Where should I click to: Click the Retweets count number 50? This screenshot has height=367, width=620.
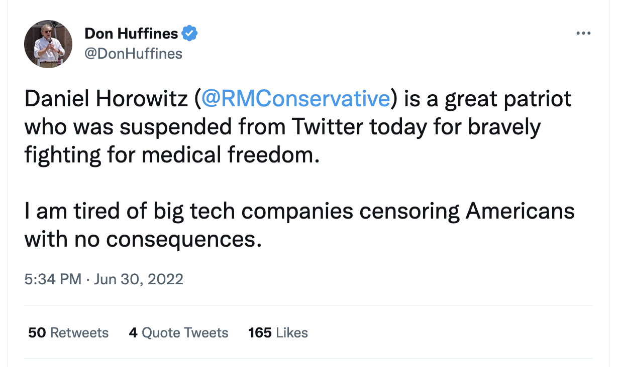click(x=37, y=332)
